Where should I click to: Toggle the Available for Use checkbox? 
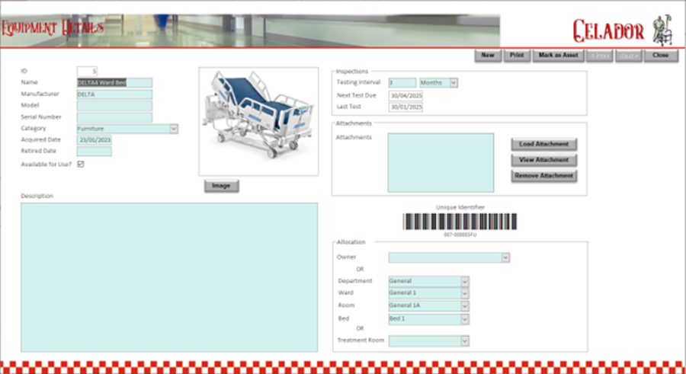pyautogui.click(x=81, y=164)
